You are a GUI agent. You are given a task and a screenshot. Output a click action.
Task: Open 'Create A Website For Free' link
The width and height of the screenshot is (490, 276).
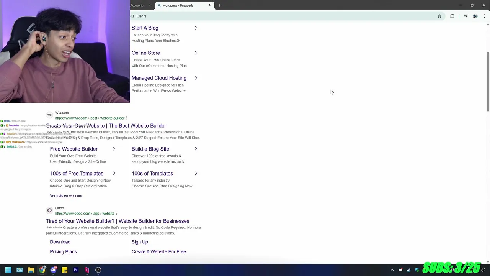159,252
